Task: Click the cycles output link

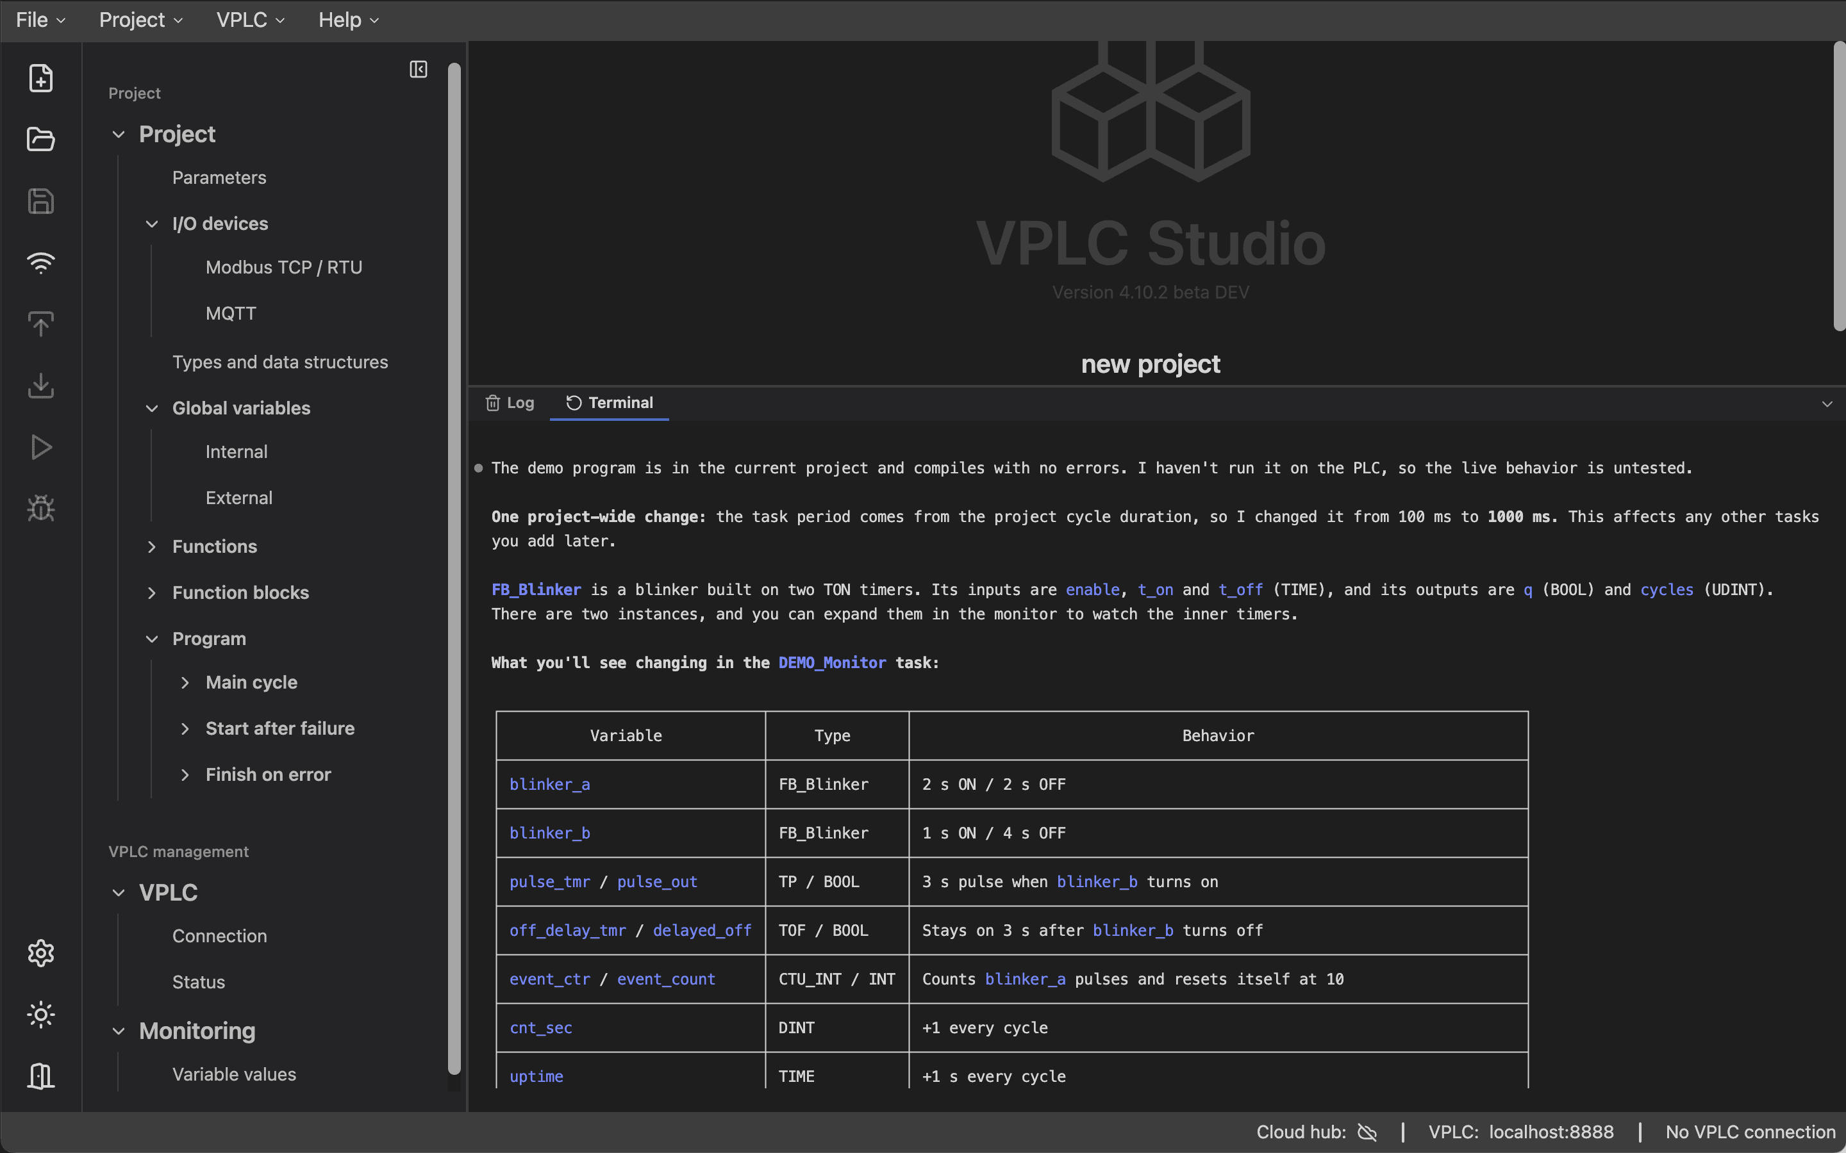Action: point(1667,589)
